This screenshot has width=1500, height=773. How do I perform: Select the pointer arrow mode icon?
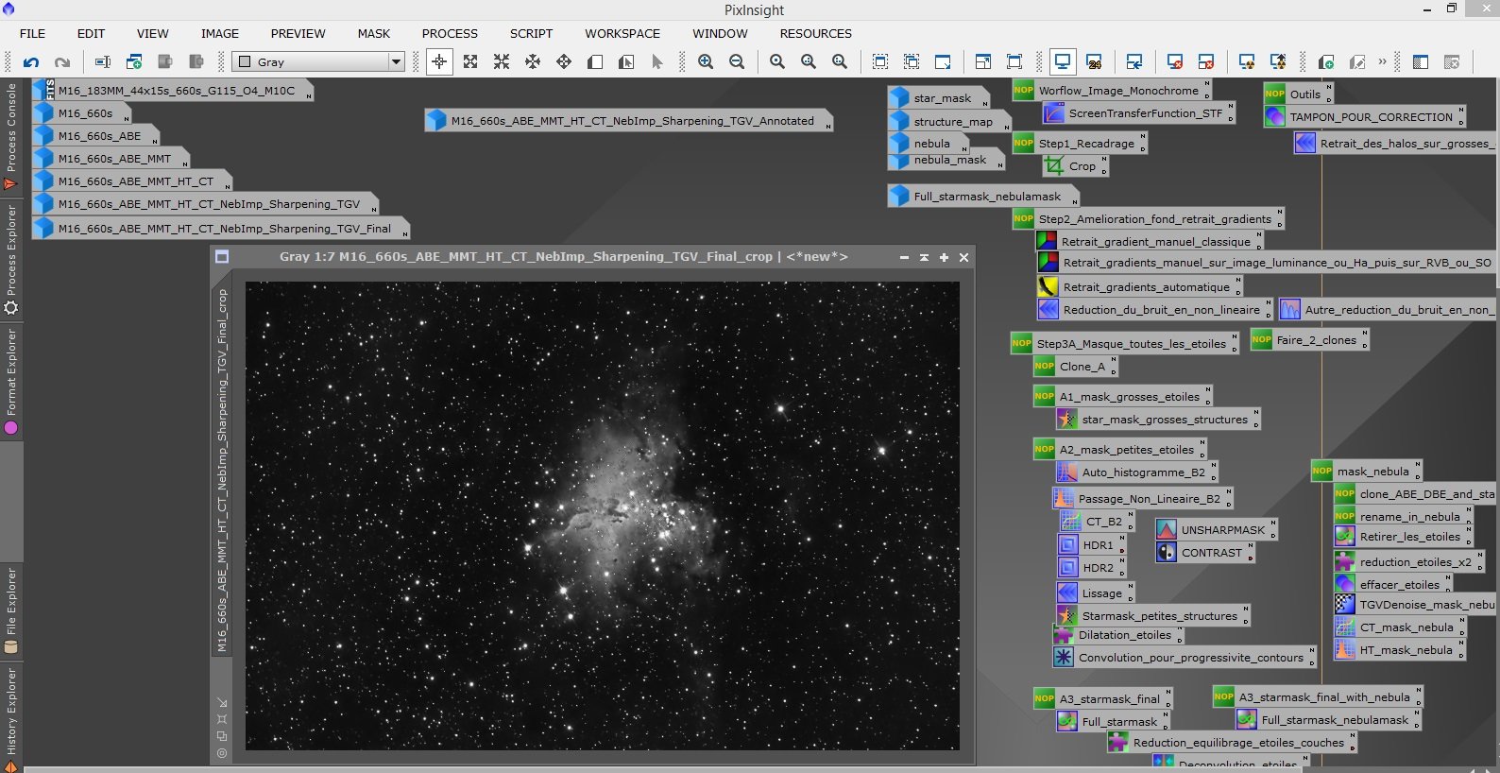pos(657,61)
